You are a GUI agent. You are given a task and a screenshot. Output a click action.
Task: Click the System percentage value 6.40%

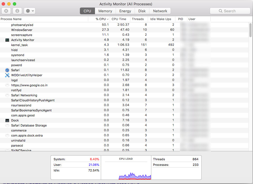(x=95, y=159)
